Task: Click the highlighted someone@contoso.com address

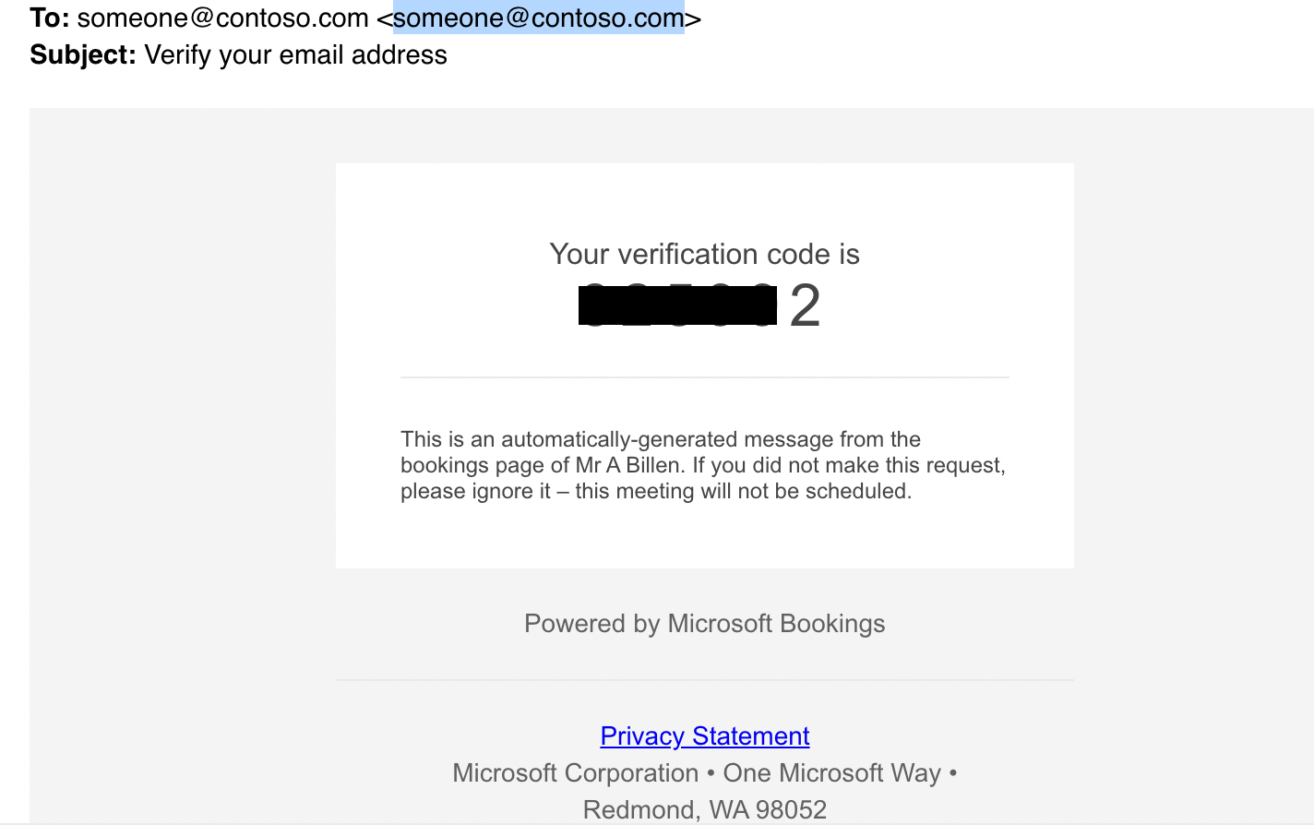Action: pyautogui.click(x=539, y=18)
